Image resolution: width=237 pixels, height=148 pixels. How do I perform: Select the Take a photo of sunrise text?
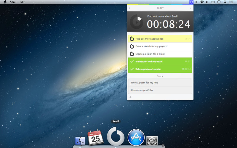coord(148,69)
